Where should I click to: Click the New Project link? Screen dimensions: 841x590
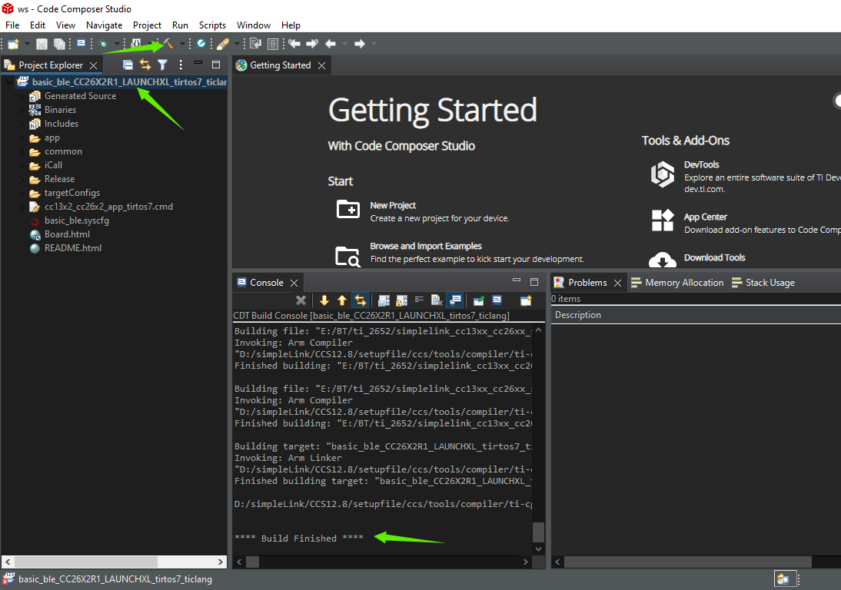coord(393,205)
